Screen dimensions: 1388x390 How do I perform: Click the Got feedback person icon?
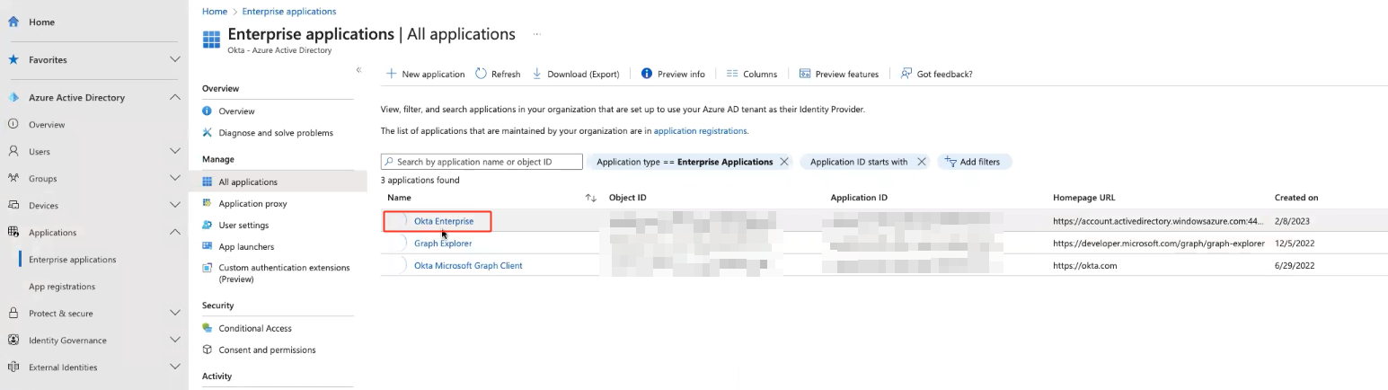point(906,74)
